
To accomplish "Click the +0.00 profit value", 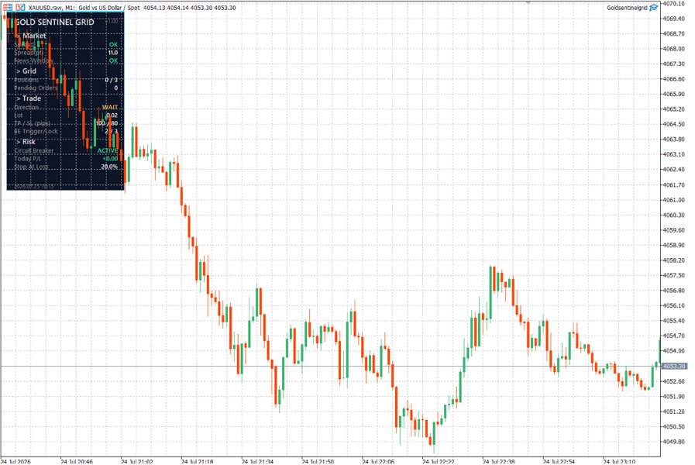I will [110, 159].
